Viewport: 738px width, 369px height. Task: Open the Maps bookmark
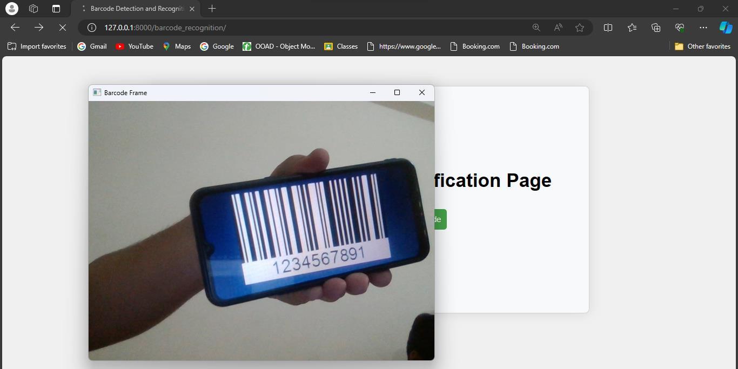tap(177, 46)
